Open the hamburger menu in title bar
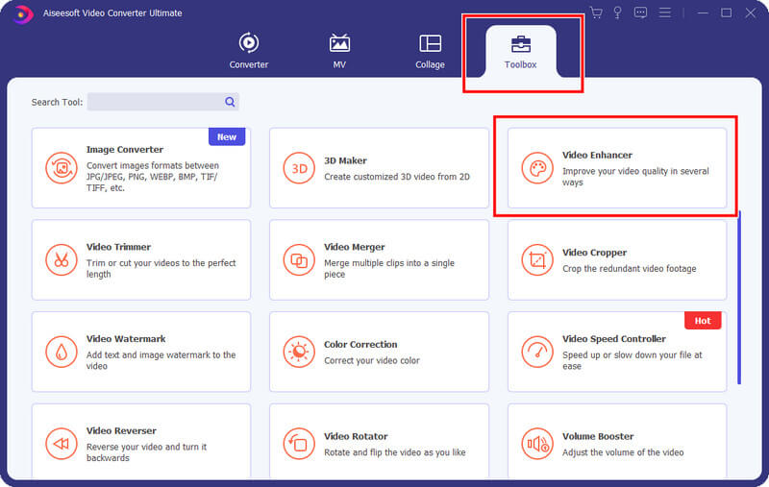Screen dimensions: 769x487 point(664,12)
